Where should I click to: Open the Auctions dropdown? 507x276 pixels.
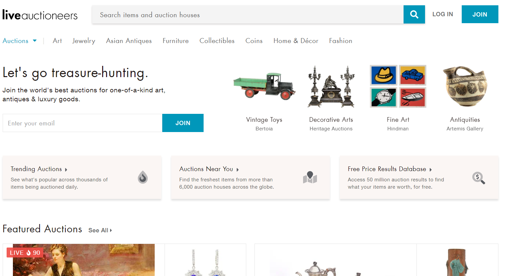point(19,41)
